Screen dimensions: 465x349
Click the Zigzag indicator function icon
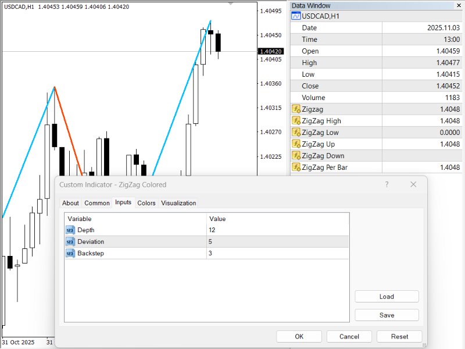pos(298,109)
